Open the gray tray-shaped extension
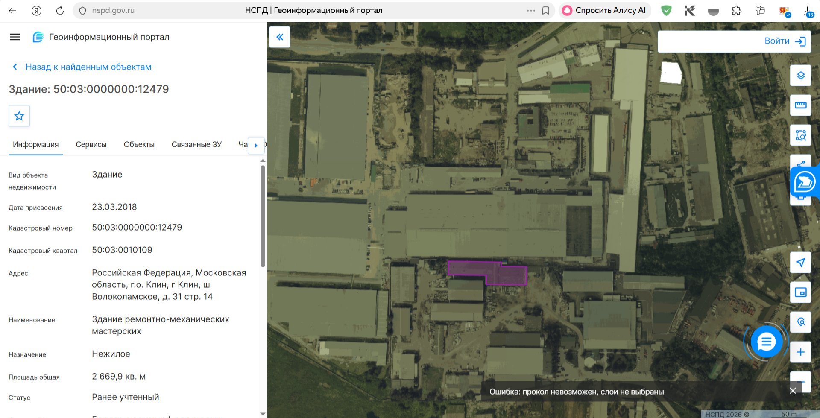 pos(713,12)
